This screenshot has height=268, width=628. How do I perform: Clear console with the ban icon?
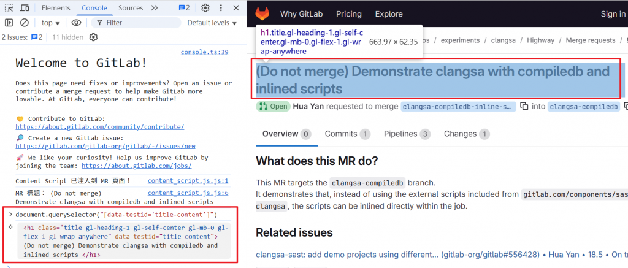click(25, 23)
